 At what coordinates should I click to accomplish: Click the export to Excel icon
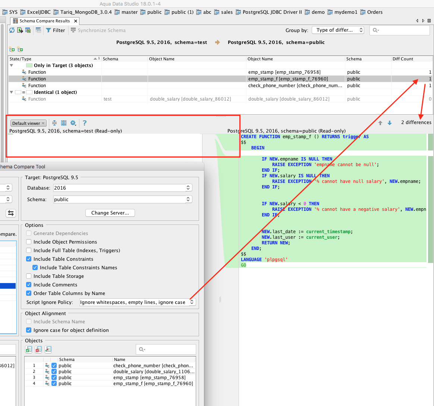coord(28,30)
